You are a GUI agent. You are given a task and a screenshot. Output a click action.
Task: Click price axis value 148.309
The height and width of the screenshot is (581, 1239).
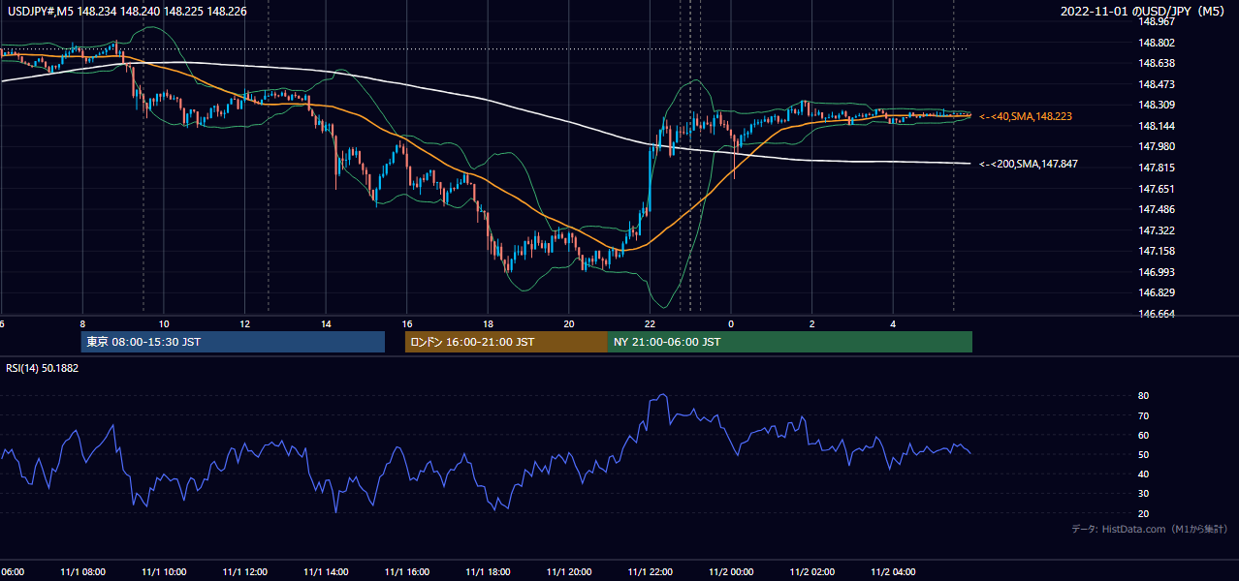click(1155, 105)
